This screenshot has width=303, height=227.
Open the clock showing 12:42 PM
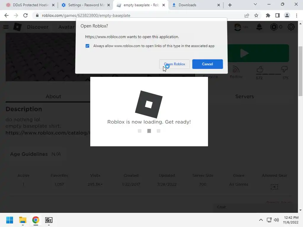tap(291, 220)
